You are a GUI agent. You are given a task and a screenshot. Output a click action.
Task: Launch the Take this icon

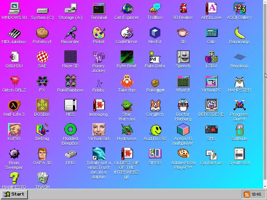(127, 81)
